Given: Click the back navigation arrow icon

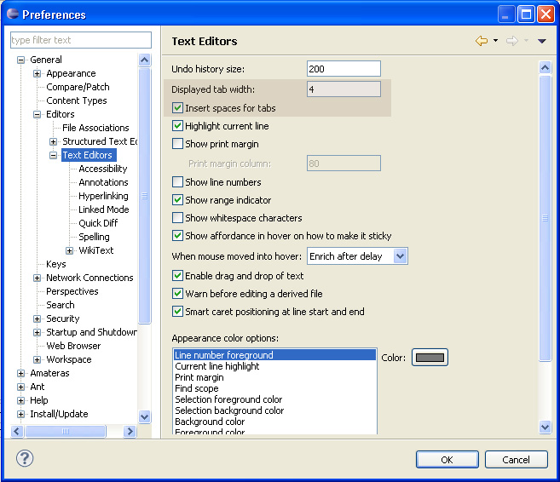Looking at the screenshot, I should (482, 41).
